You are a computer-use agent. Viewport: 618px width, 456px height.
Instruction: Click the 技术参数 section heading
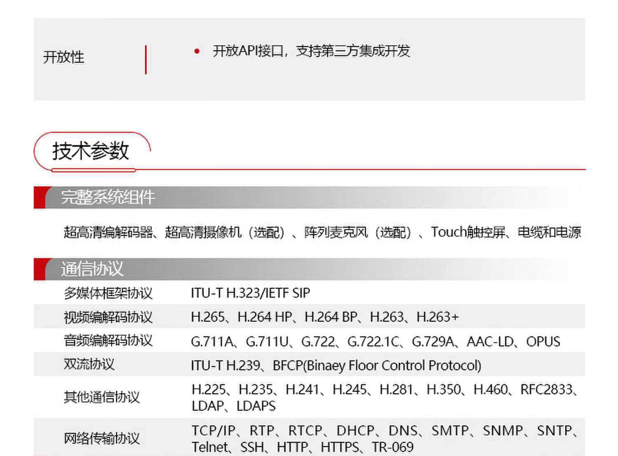point(91,150)
